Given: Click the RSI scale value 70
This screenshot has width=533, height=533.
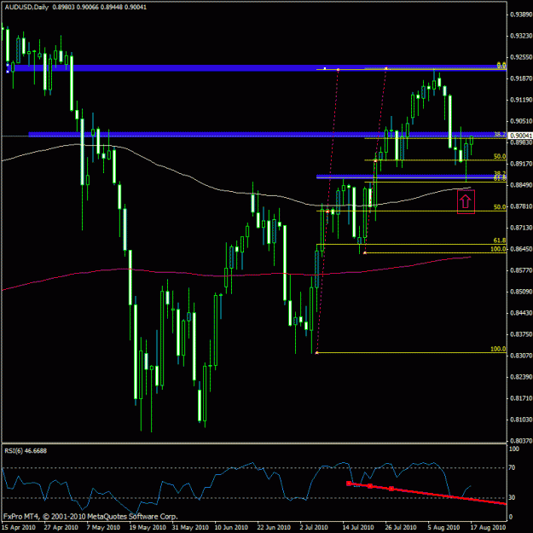Looking at the screenshot, I should [513, 467].
